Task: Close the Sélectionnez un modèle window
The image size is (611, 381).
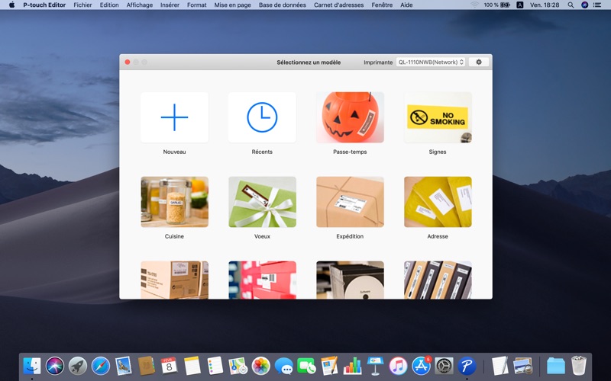Action: (x=128, y=62)
